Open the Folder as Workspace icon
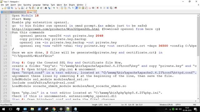 (x=90, y=8)
